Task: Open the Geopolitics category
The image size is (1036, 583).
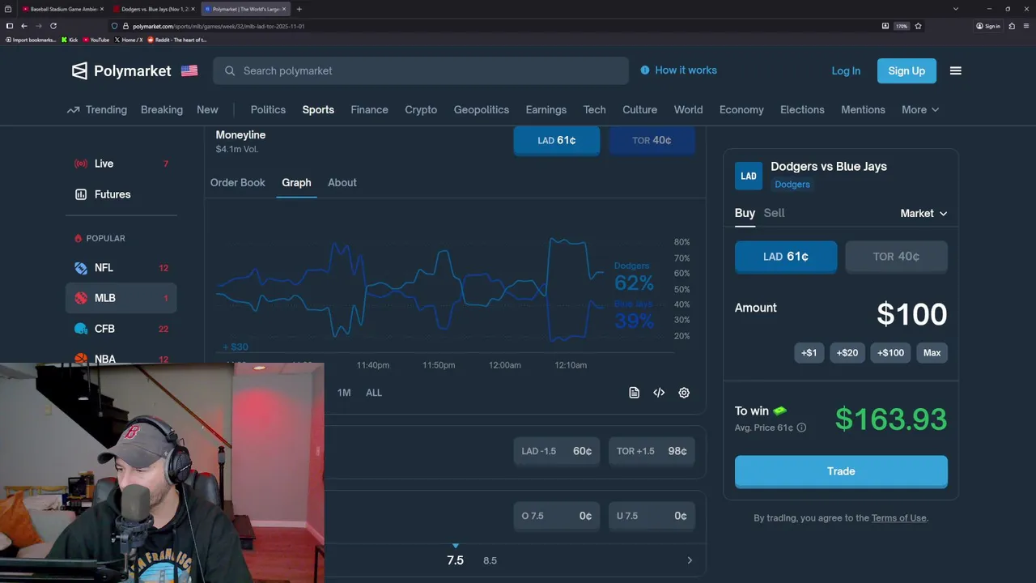Action: [x=482, y=110]
